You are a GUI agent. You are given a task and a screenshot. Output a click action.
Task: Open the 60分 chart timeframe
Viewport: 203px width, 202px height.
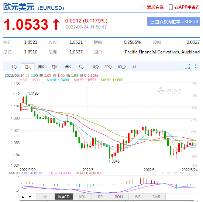tap(121, 67)
